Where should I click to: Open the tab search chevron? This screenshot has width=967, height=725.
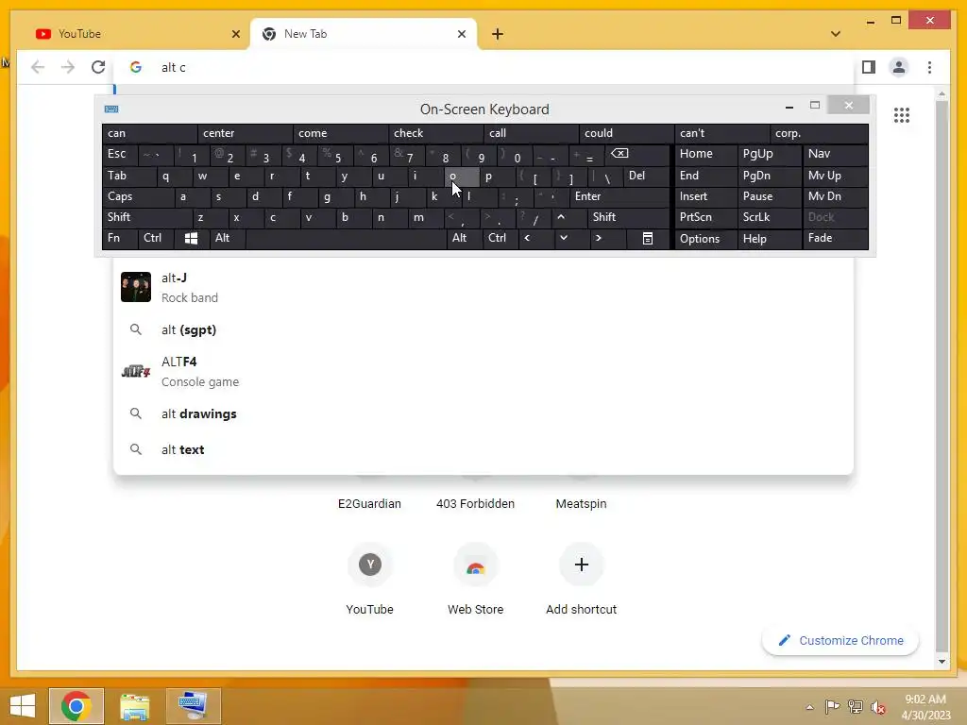coord(836,34)
